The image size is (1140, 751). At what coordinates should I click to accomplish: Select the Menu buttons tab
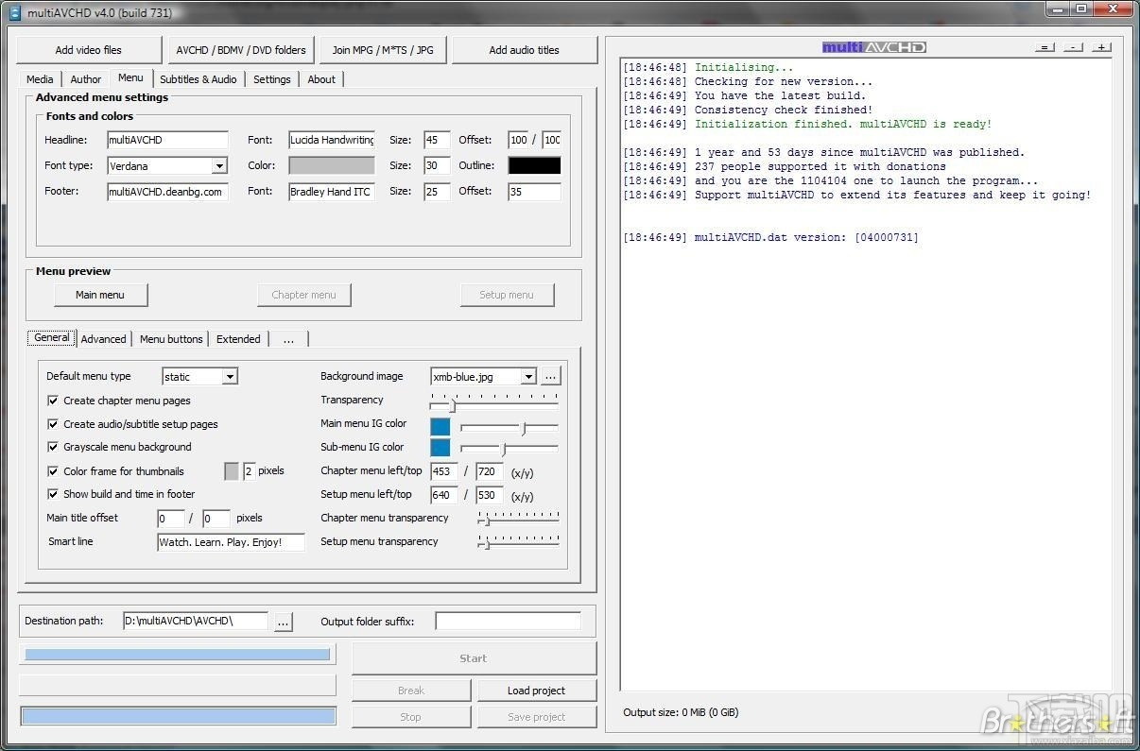tap(171, 338)
